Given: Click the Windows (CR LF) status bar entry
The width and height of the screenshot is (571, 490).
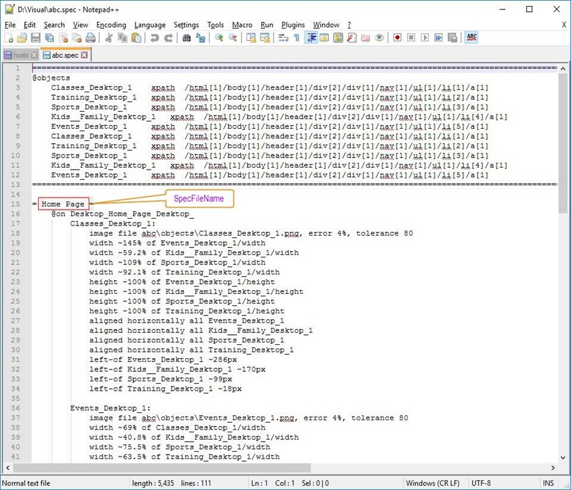Looking at the screenshot, I should coord(432,483).
